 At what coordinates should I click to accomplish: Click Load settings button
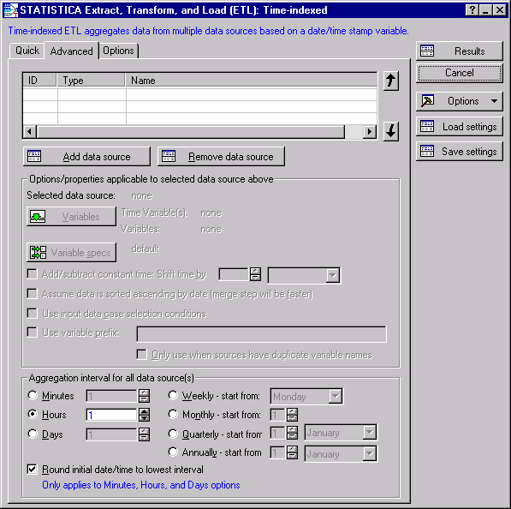pos(459,127)
